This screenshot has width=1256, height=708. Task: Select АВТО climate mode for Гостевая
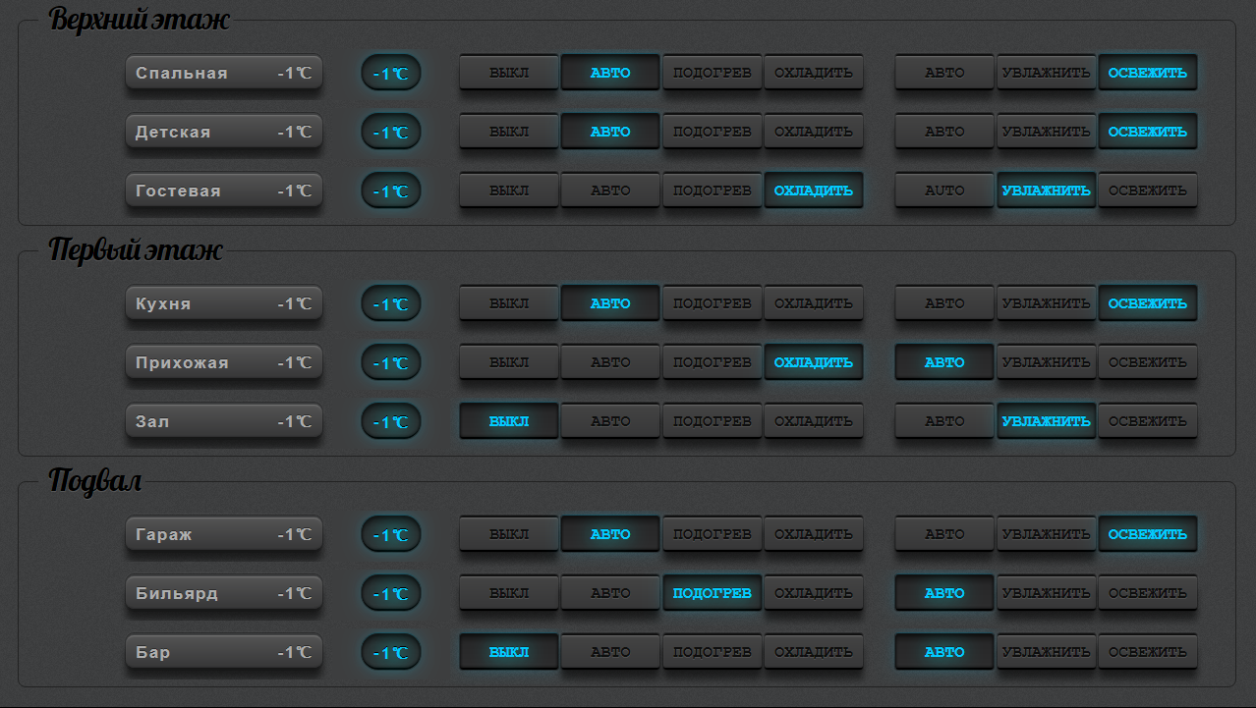(610, 191)
